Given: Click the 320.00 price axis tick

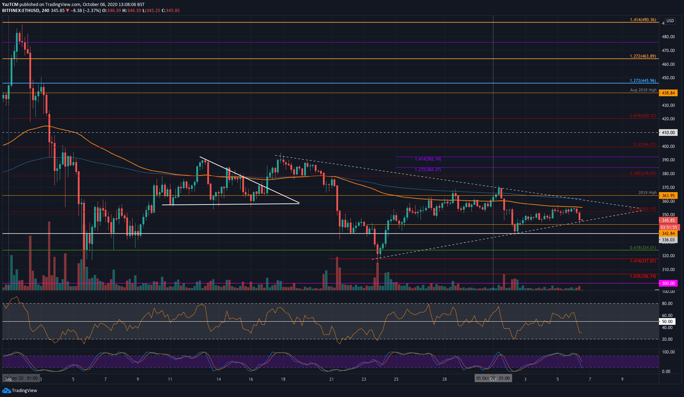Looking at the screenshot, I should (668, 256).
